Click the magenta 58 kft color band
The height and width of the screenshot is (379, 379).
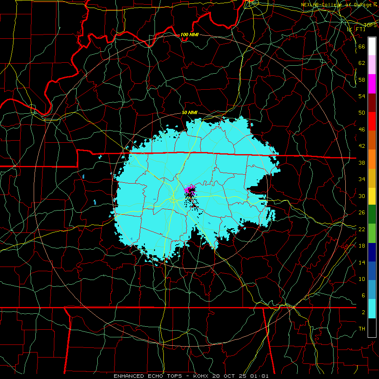click(372, 84)
